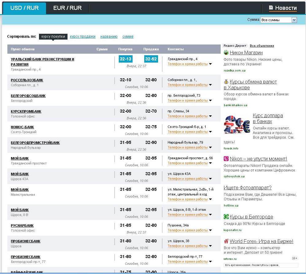
Task: Click the pink Nikon ad icon
Action: [x=226, y=159]
